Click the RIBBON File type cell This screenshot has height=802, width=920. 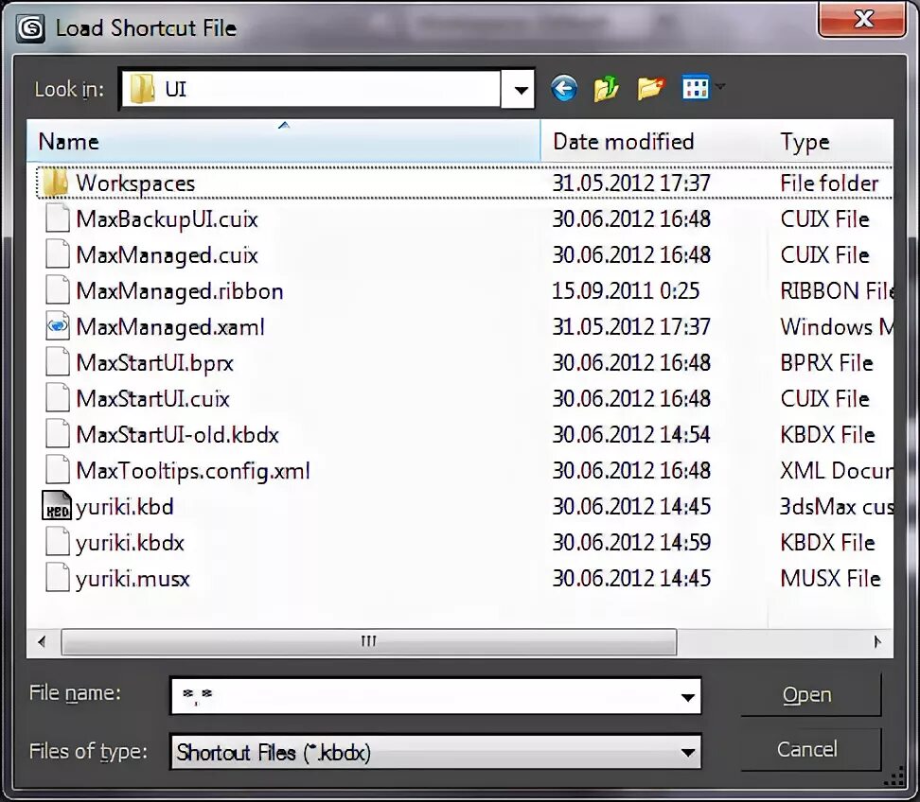click(837, 290)
